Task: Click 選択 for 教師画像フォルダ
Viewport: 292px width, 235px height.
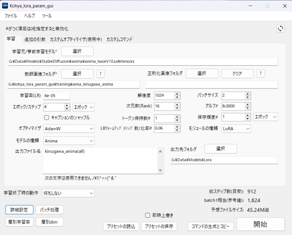Action: point(77,74)
